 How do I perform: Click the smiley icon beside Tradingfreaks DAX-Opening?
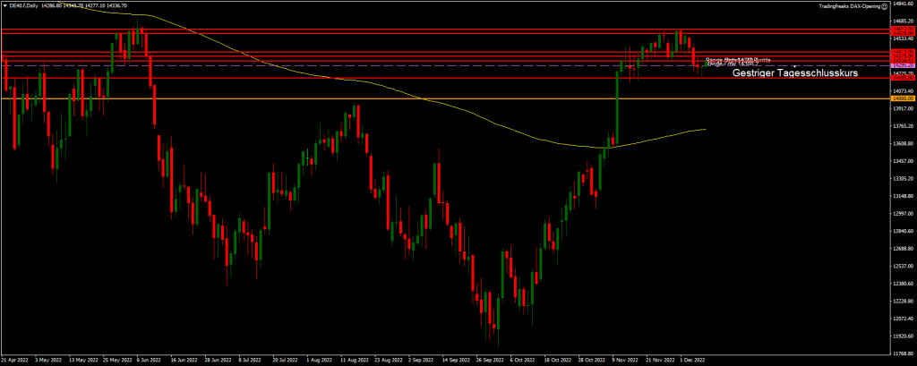tap(884, 5)
